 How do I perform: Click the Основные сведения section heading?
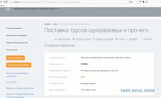(59, 45)
